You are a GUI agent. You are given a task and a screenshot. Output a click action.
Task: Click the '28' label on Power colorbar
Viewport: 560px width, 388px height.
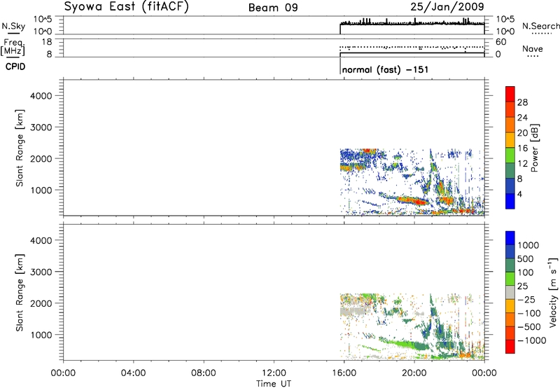(522, 102)
